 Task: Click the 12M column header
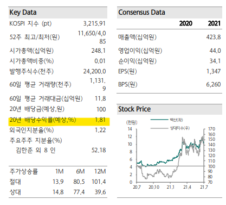100,171
